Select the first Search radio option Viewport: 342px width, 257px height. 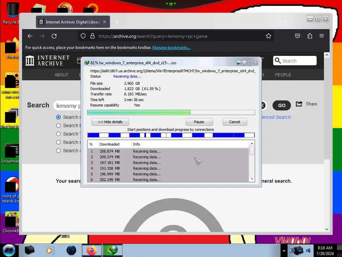click(x=58, y=117)
